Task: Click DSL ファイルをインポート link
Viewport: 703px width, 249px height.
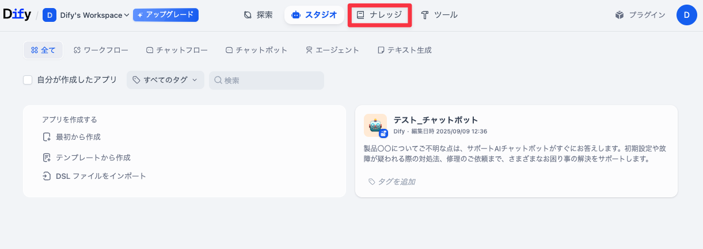Action: click(x=101, y=176)
